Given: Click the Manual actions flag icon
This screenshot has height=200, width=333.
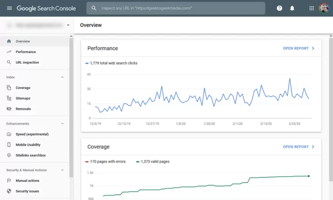Looking at the screenshot, I should coord(9,181).
